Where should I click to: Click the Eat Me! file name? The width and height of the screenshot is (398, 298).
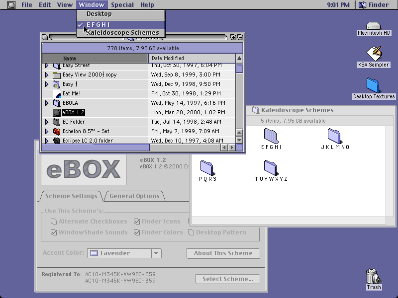[72, 93]
